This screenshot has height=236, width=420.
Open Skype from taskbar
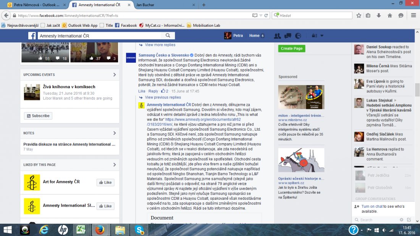[x=139, y=230]
